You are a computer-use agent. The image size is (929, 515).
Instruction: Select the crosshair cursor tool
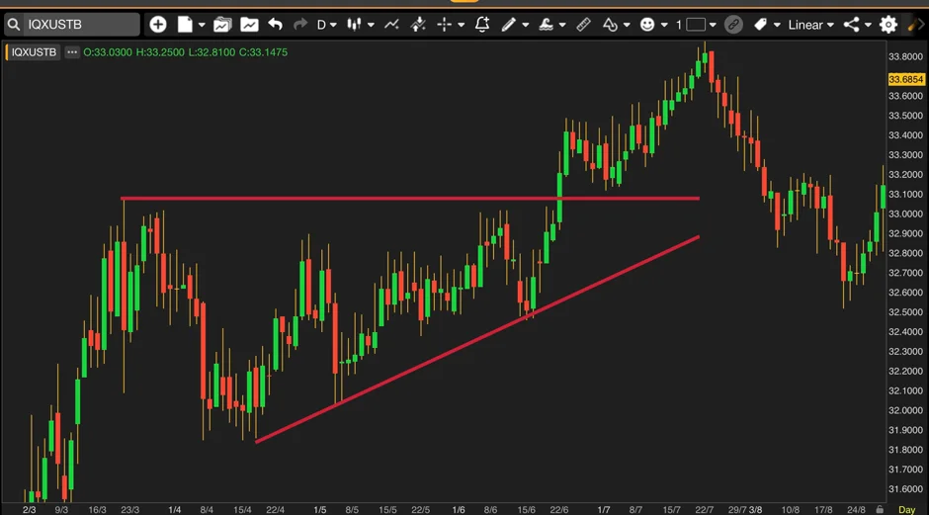click(x=444, y=25)
